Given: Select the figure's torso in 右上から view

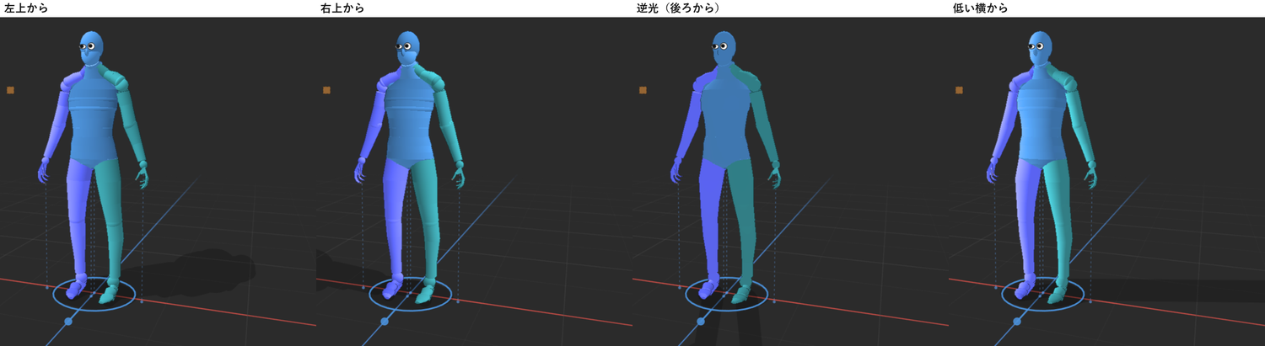Looking at the screenshot, I should [410, 118].
